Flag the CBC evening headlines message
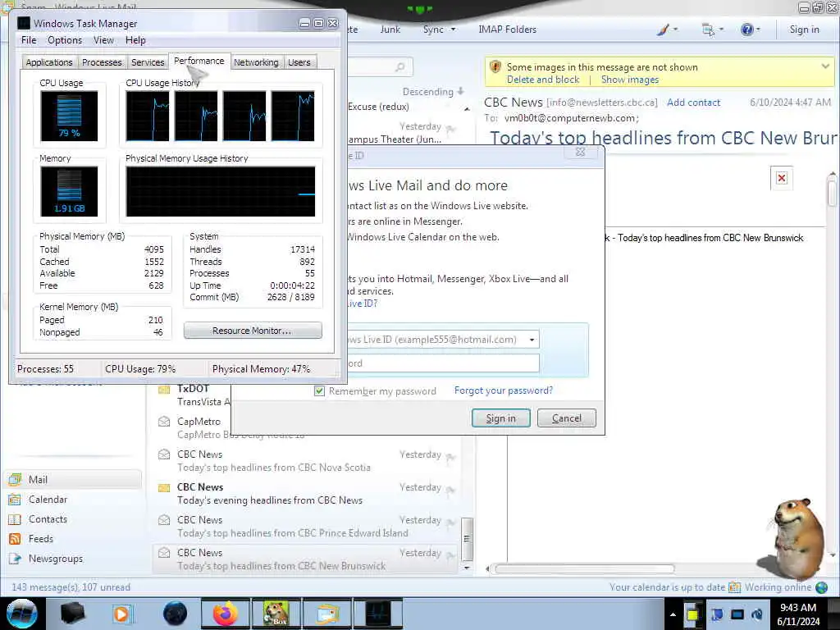Viewport: 840px width, 630px height. (450, 490)
